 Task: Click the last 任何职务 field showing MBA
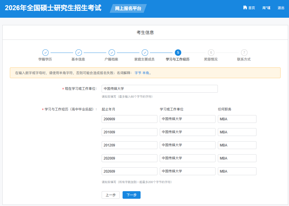(x=237, y=171)
